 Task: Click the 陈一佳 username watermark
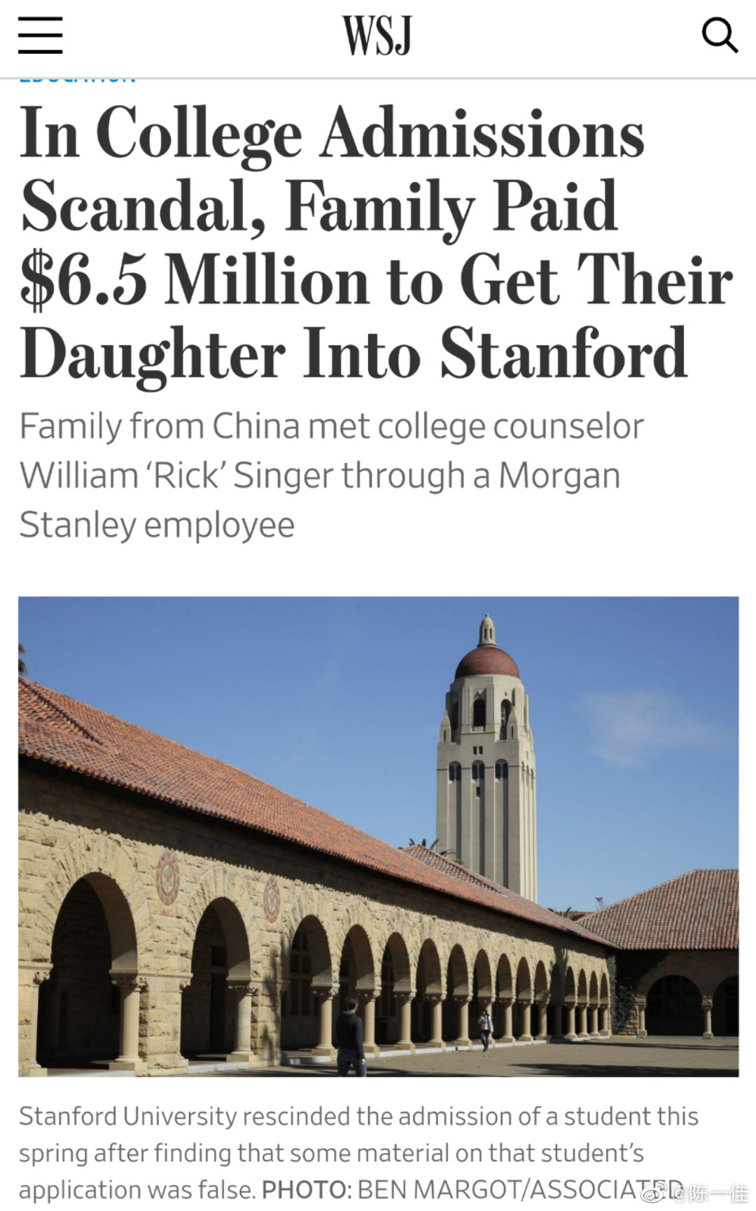coord(717,1192)
